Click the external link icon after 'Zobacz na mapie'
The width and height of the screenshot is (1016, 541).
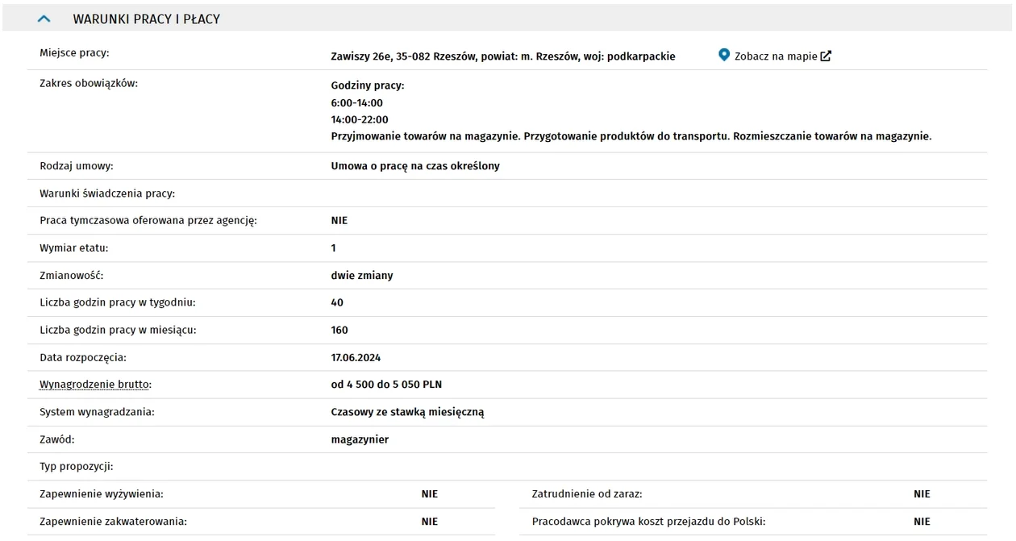coord(826,56)
